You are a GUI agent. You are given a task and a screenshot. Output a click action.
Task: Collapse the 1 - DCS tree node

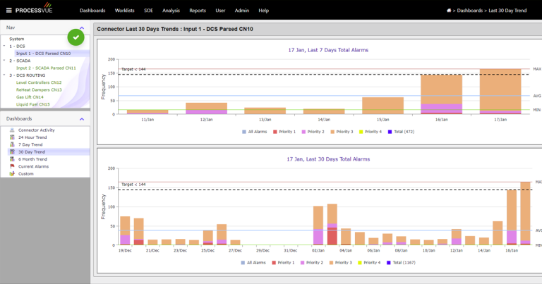tap(4, 46)
